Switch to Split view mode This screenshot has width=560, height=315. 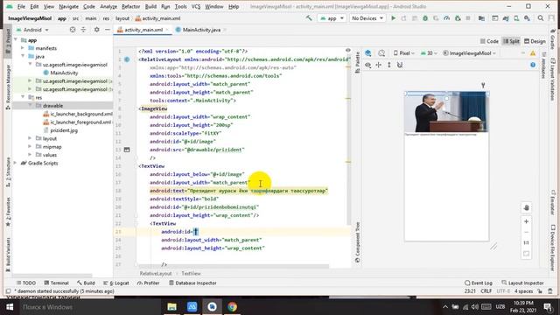[x=511, y=41]
